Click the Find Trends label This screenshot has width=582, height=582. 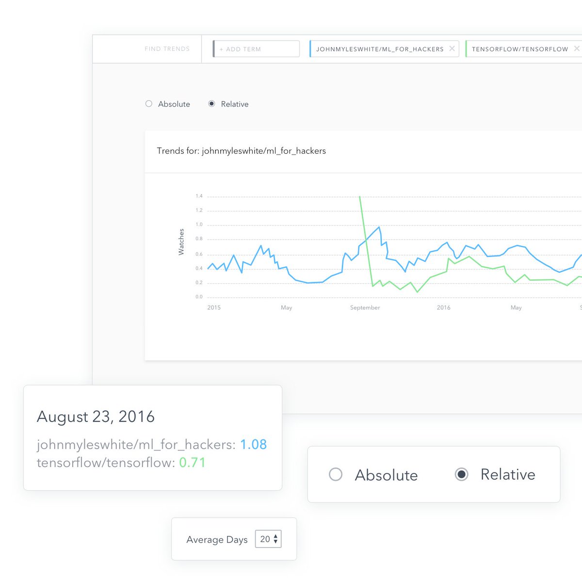coord(167,49)
